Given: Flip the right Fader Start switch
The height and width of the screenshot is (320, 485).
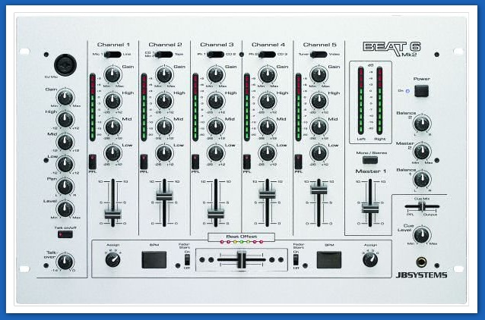Looking at the screenshot, I should (296, 260).
